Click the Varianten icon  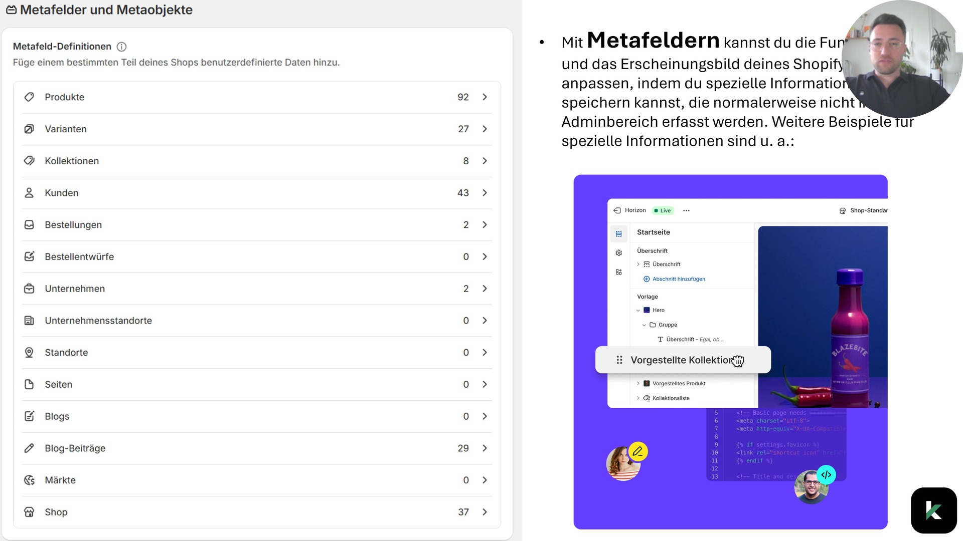(29, 129)
